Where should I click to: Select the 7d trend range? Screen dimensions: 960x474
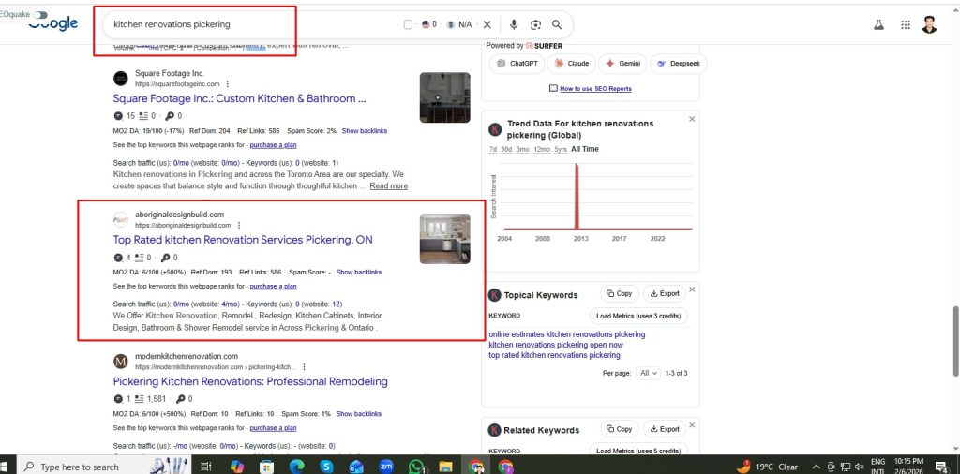492,149
